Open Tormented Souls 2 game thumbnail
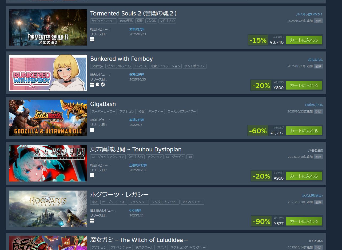The width and height of the screenshot is (342, 250). point(48,27)
